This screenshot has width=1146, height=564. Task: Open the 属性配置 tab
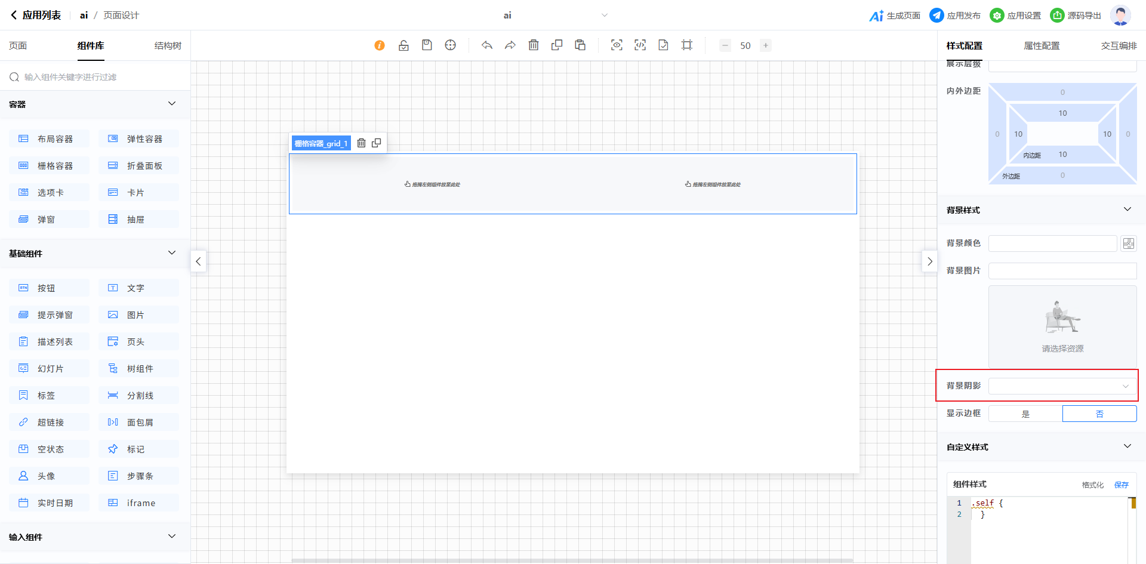pyautogui.click(x=1042, y=46)
